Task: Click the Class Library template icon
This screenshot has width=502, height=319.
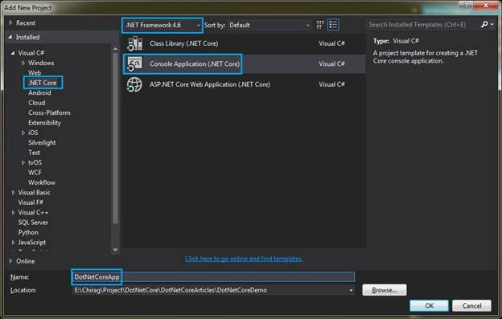Action: click(135, 43)
